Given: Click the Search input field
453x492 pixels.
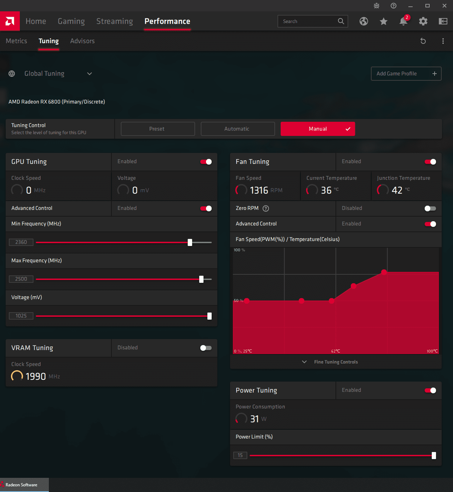Looking at the screenshot, I should point(313,21).
